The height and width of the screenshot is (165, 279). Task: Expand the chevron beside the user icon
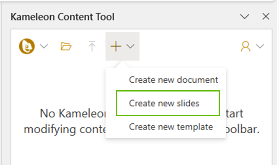tap(260, 46)
